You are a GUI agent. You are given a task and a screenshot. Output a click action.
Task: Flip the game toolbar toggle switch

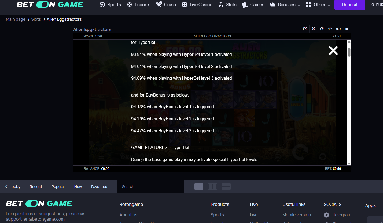tap(338, 29)
